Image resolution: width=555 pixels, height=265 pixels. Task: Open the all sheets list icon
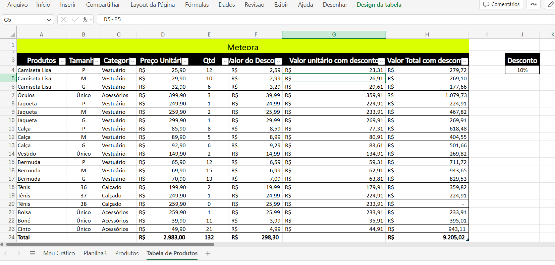(x=32, y=253)
